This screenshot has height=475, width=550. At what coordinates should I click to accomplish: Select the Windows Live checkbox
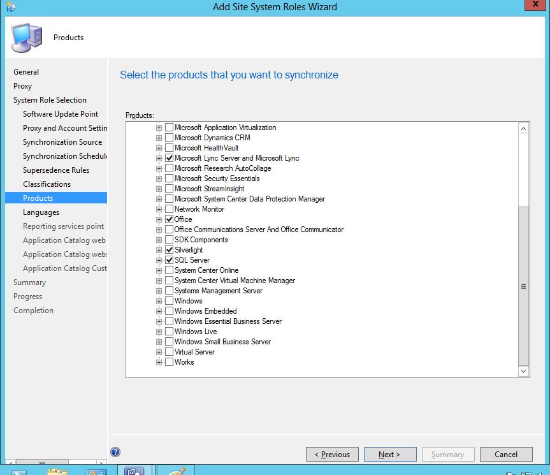[x=169, y=331]
